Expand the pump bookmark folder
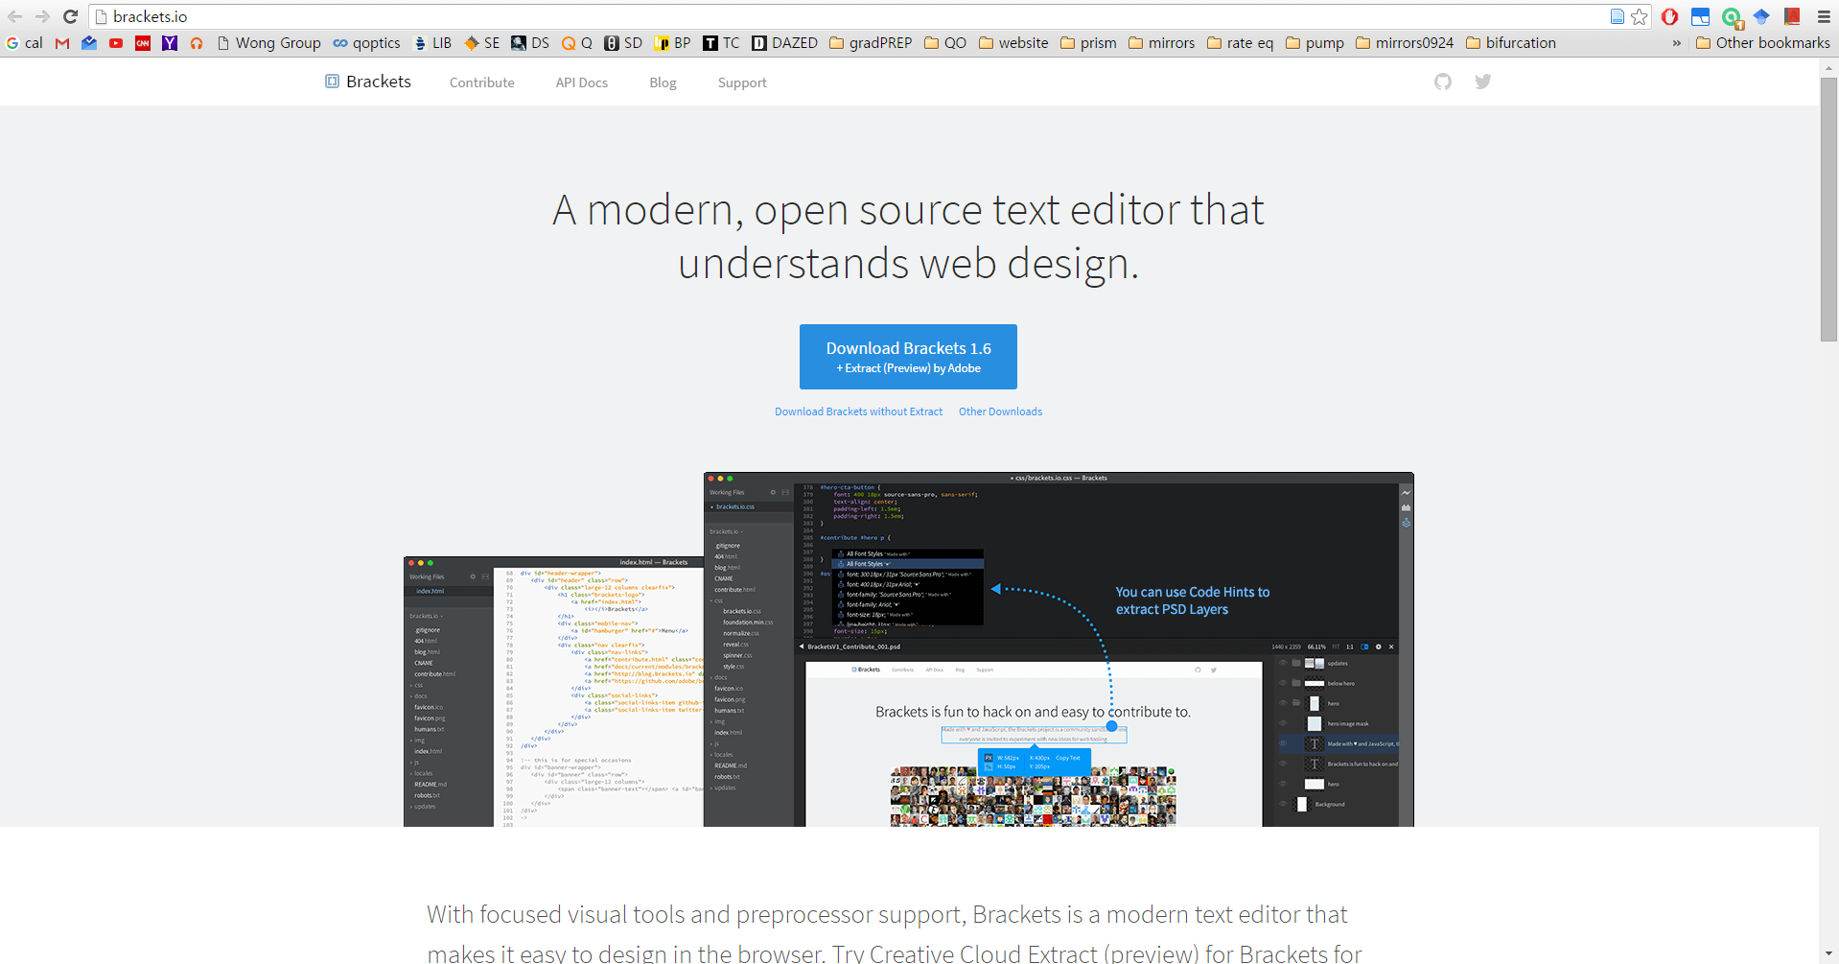1839x964 pixels. 1315,43
